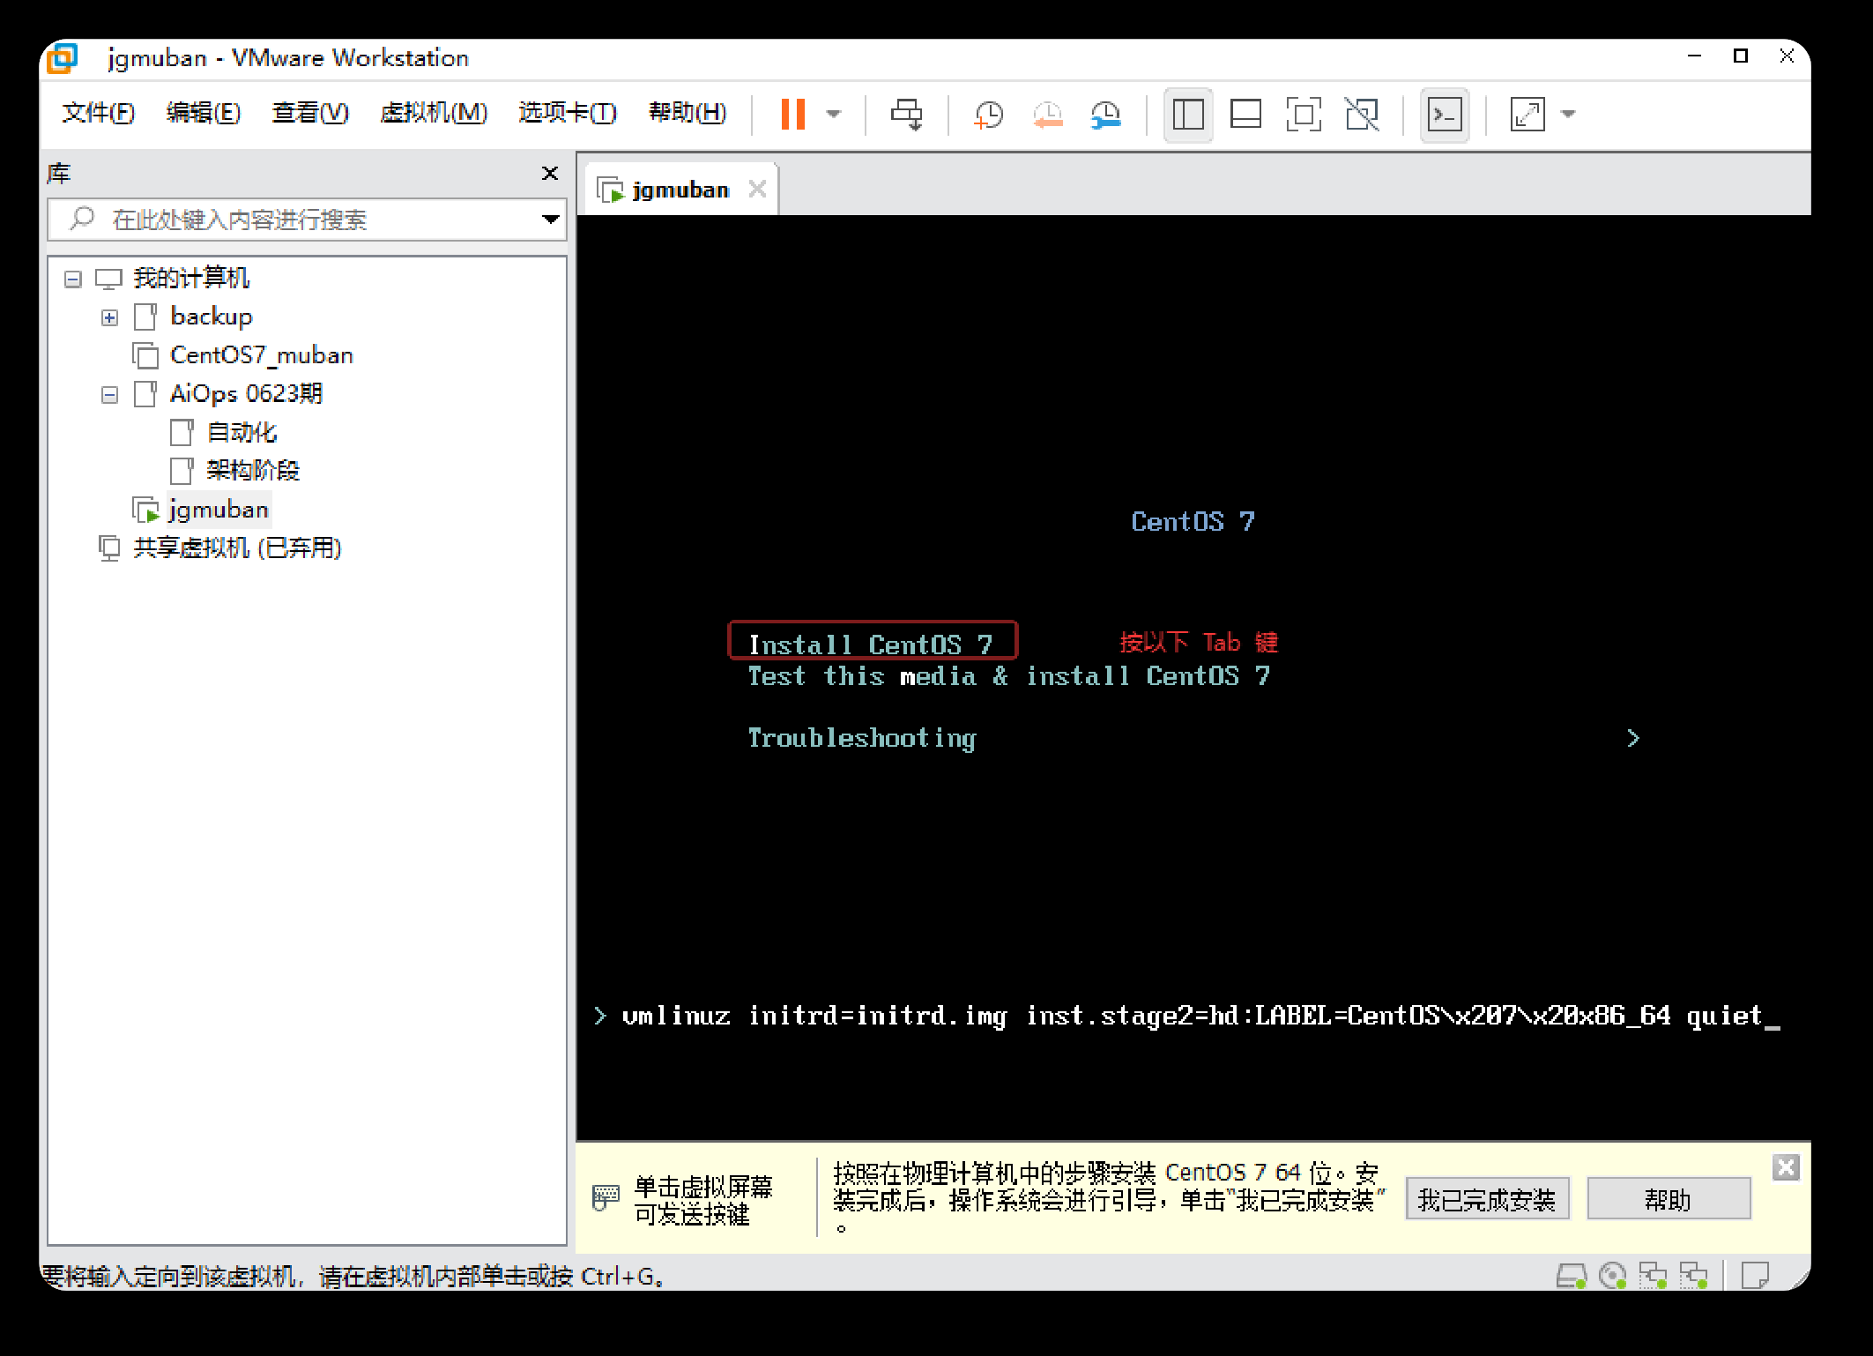Select CentOS7_muban virtual machine
This screenshot has height=1356, width=1873.
262,355
